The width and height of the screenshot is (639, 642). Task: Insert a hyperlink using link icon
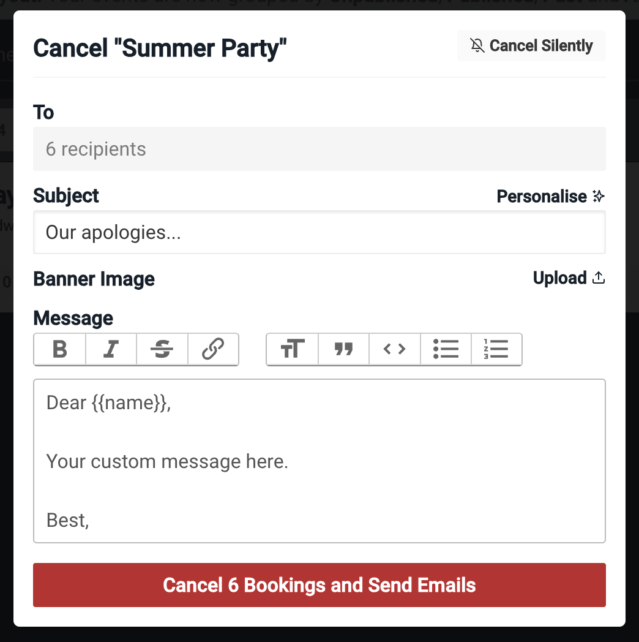[212, 349]
